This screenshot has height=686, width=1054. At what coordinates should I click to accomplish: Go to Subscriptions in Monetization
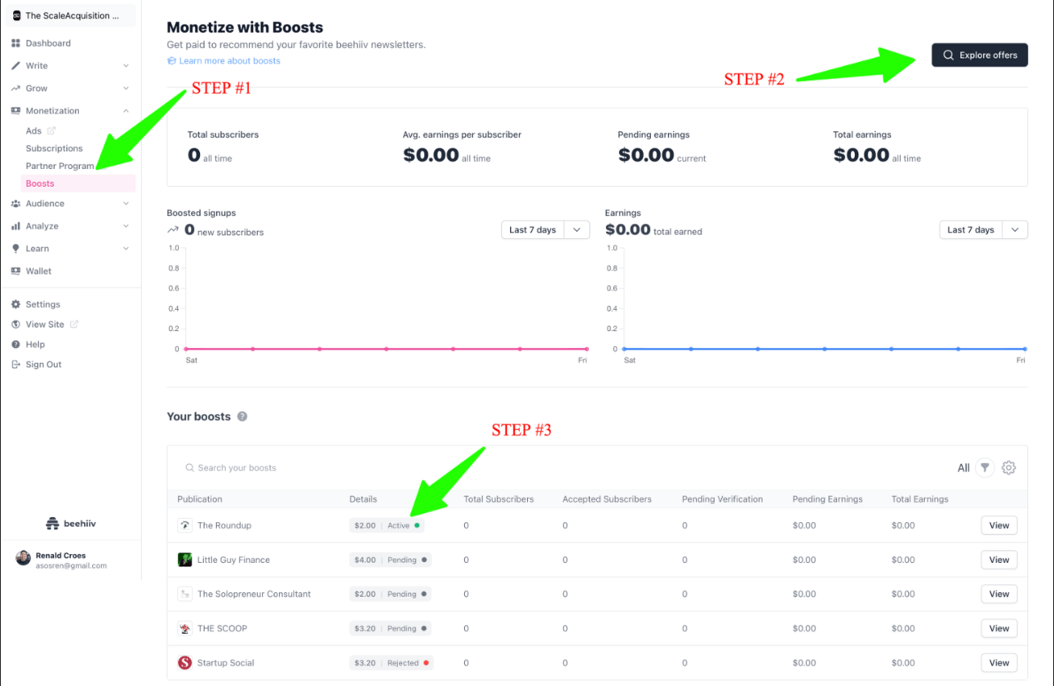[54, 148]
